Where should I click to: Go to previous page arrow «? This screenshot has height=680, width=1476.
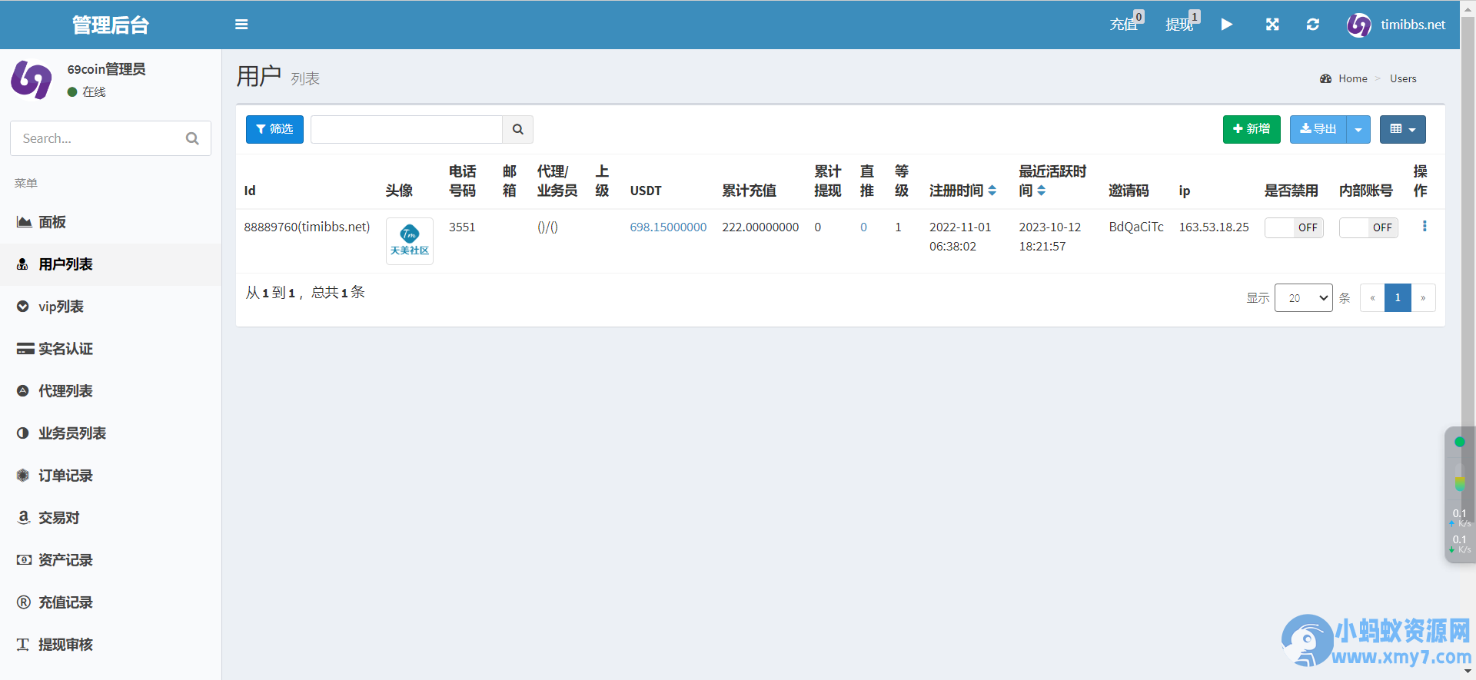[1372, 298]
